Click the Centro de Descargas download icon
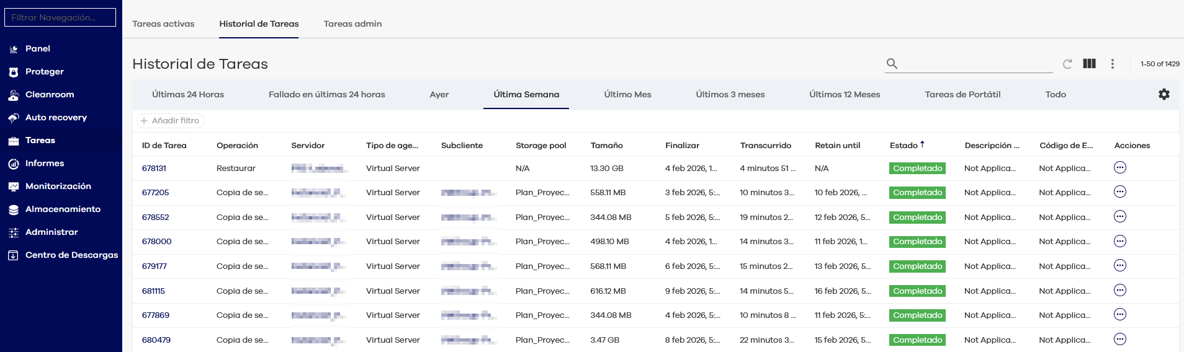1184x352 pixels. coord(14,255)
